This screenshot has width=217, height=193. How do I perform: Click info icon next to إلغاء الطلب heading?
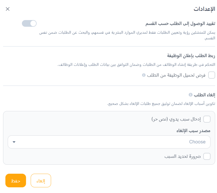pos(190,95)
